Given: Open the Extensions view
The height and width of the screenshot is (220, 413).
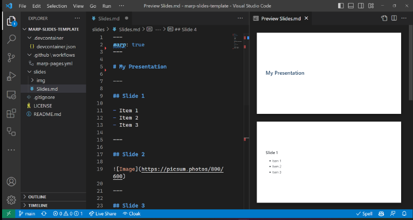Looking at the screenshot, I should [11, 113].
